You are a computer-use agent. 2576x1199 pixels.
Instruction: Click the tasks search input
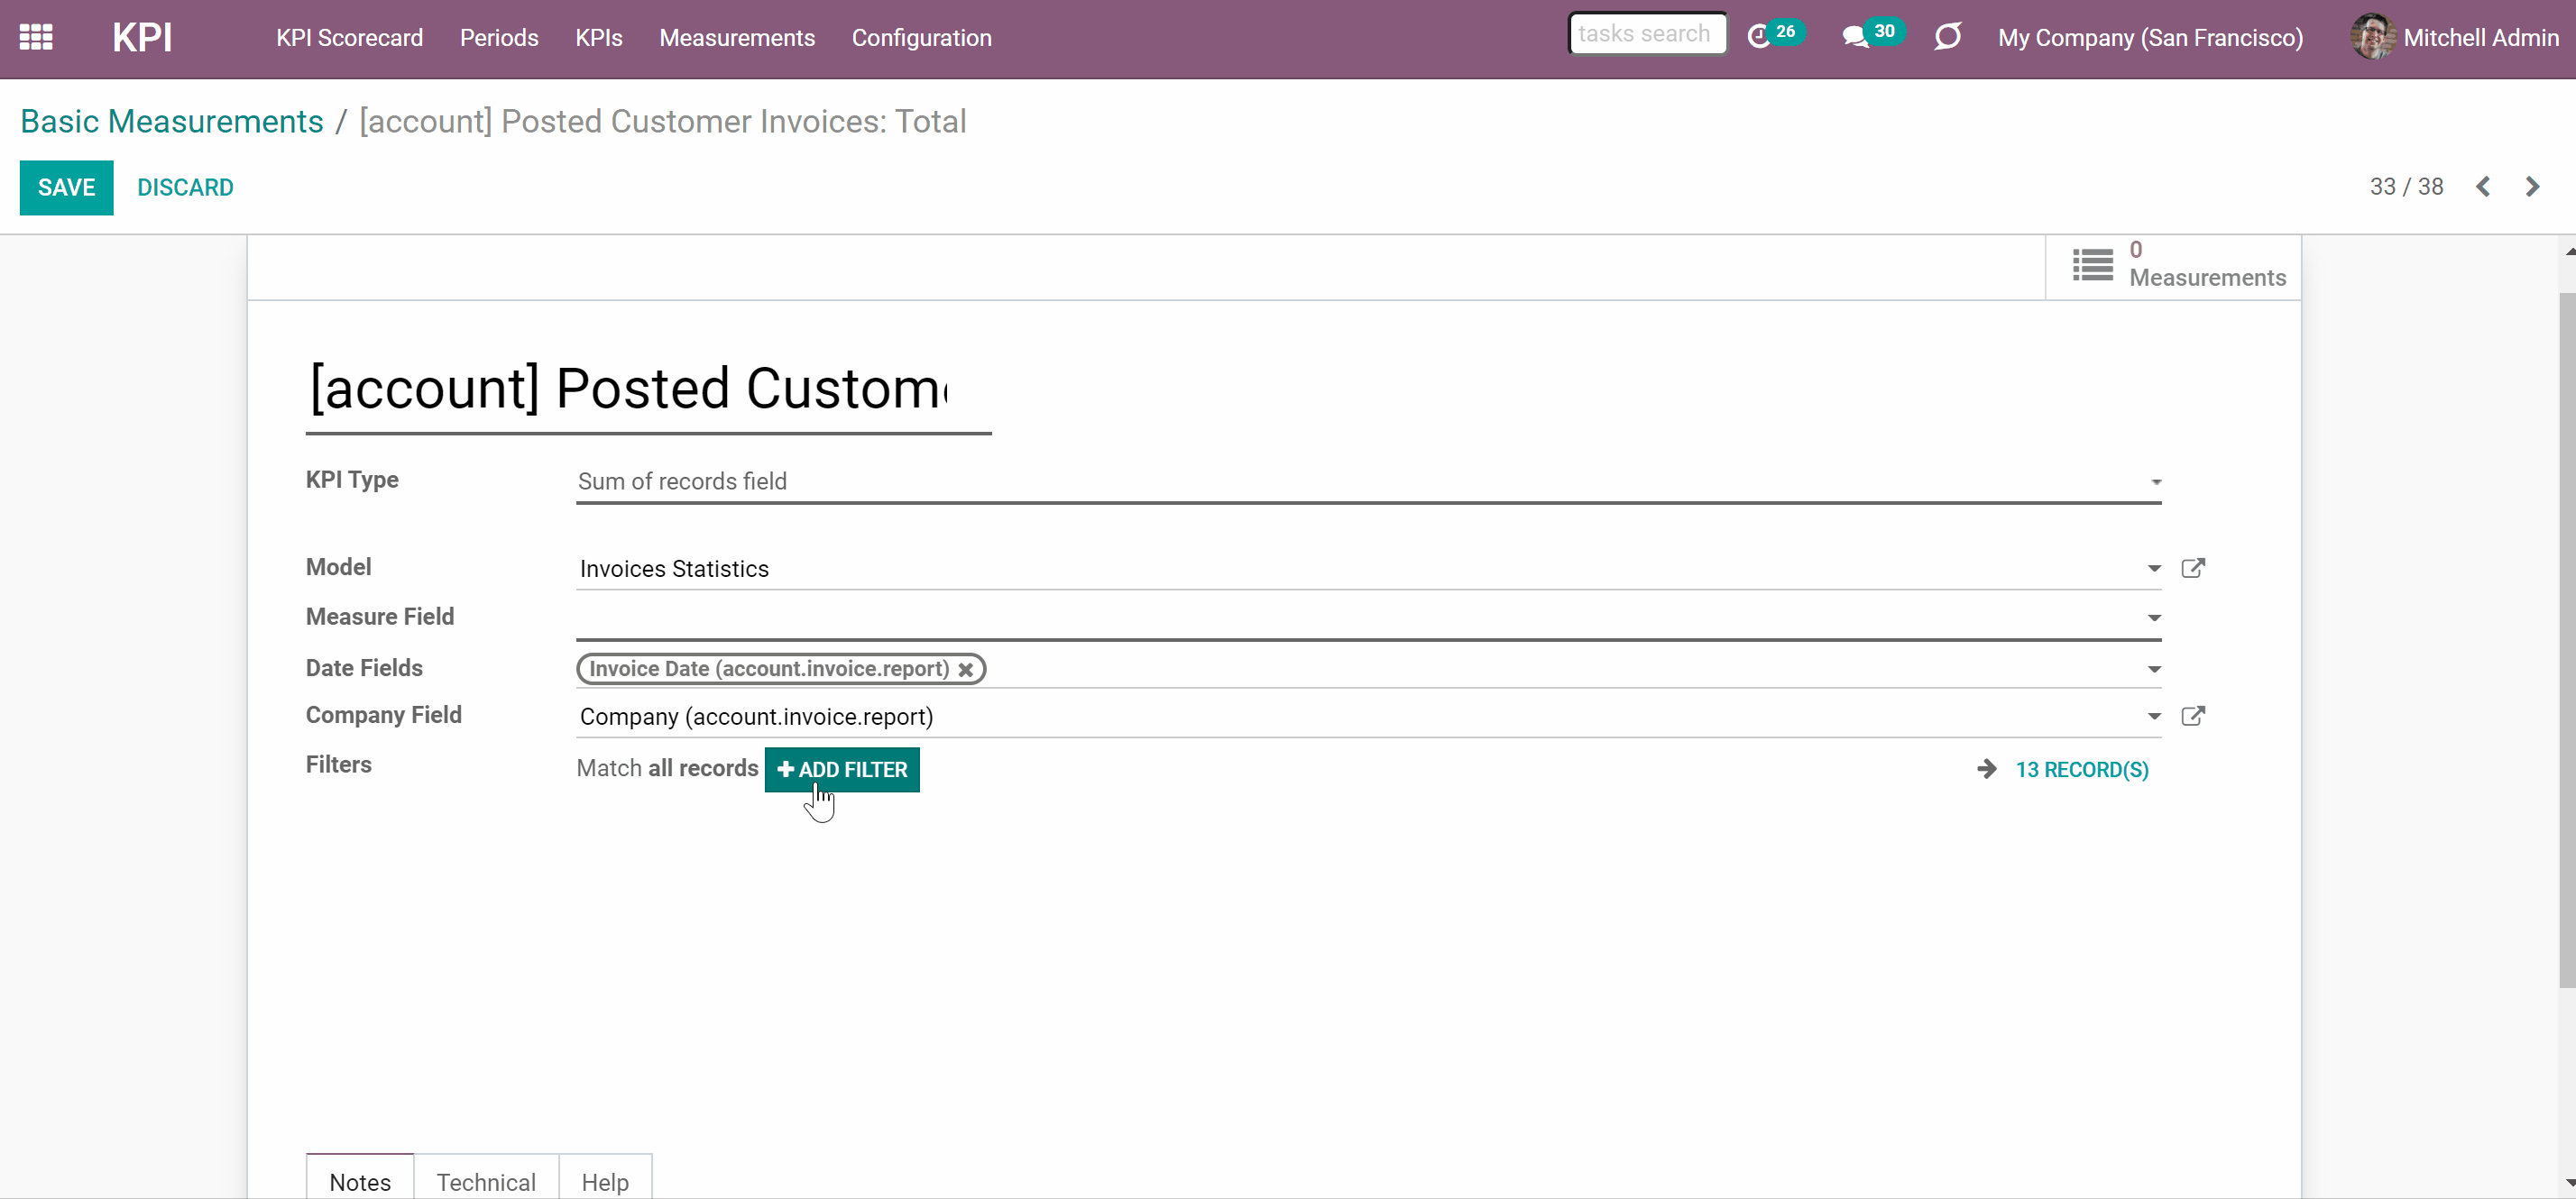pos(1647,34)
